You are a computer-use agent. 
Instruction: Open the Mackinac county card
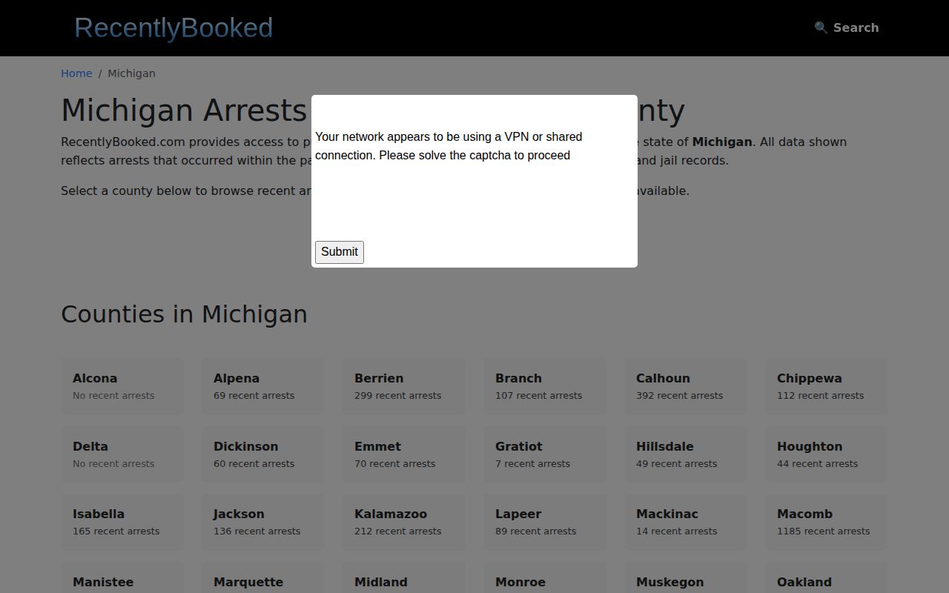(686, 522)
